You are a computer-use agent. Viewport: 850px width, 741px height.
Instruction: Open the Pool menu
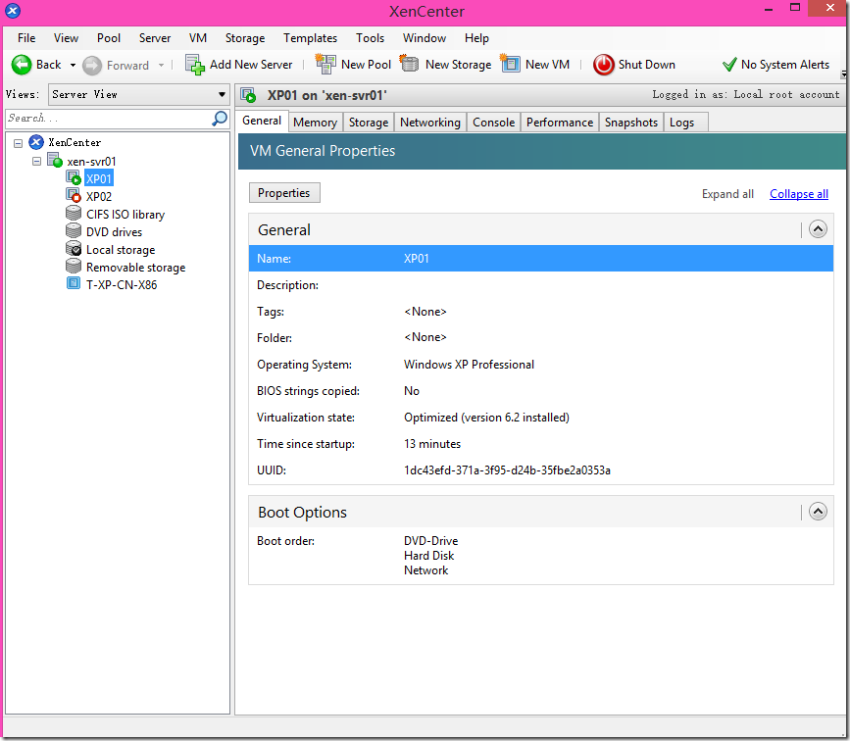pos(109,38)
